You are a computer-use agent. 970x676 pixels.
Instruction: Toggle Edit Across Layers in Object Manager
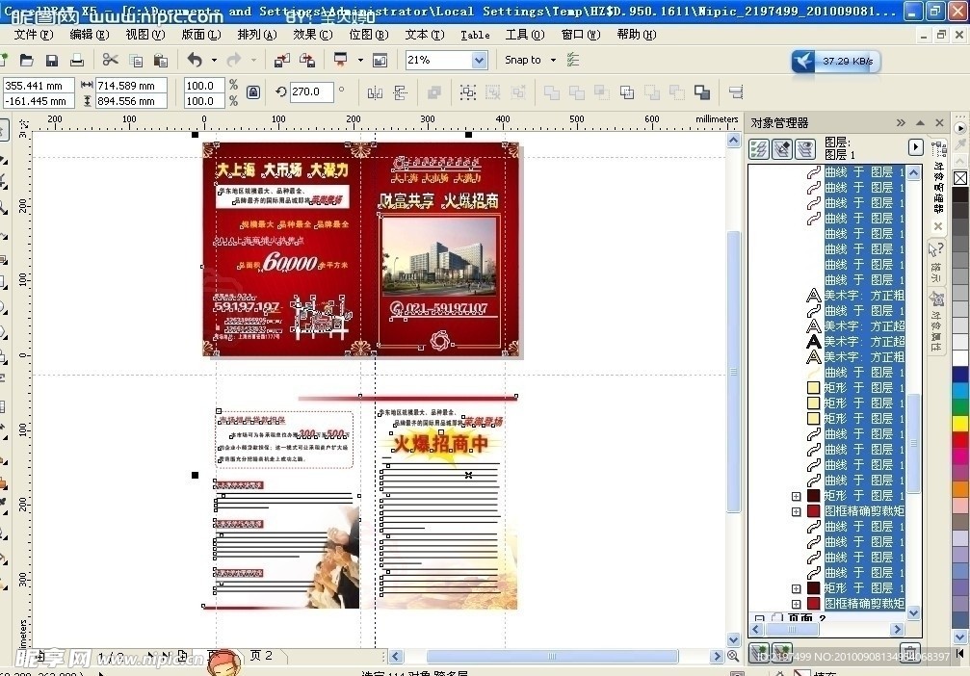[x=782, y=148]
